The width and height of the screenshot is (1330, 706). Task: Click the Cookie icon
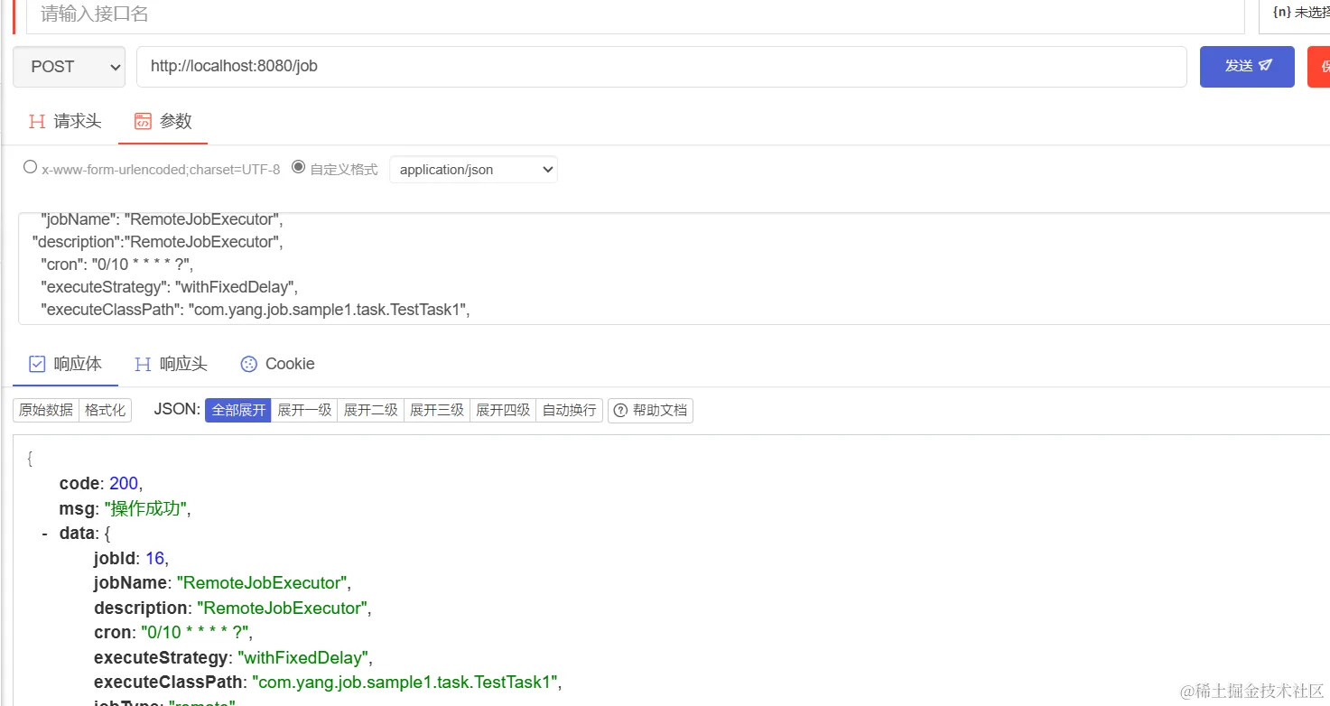tap(249, 364)
